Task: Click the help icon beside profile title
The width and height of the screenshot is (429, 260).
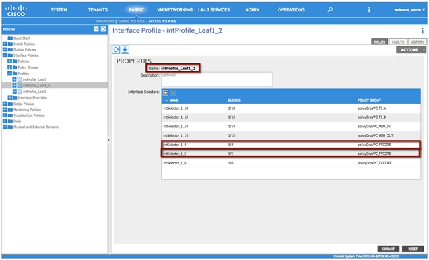Action: coord(422,30)
